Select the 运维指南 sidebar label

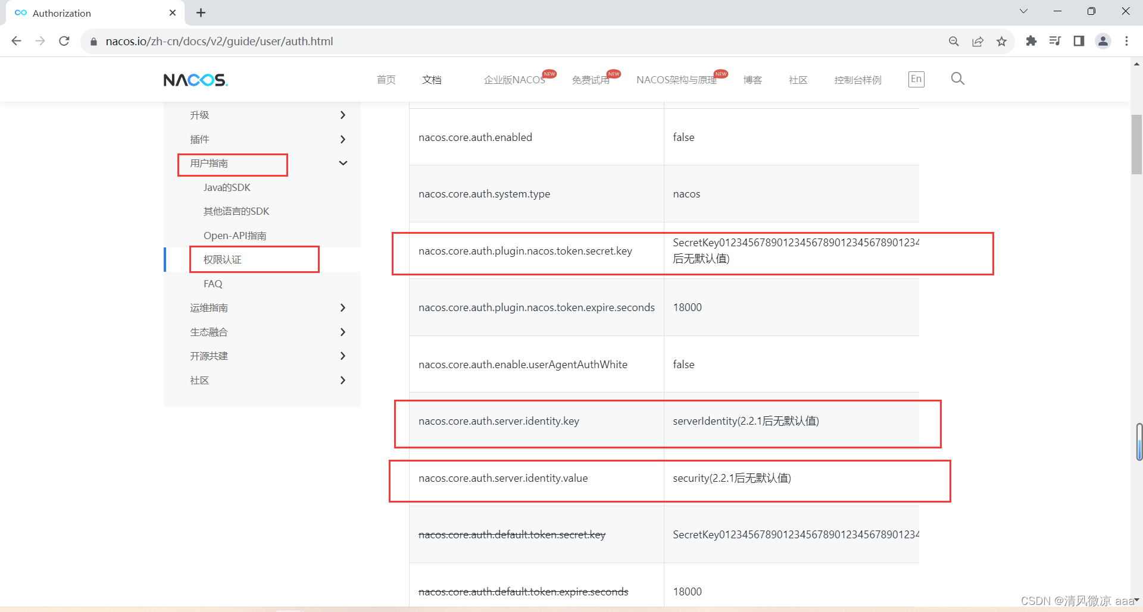[x=209, y=307]
